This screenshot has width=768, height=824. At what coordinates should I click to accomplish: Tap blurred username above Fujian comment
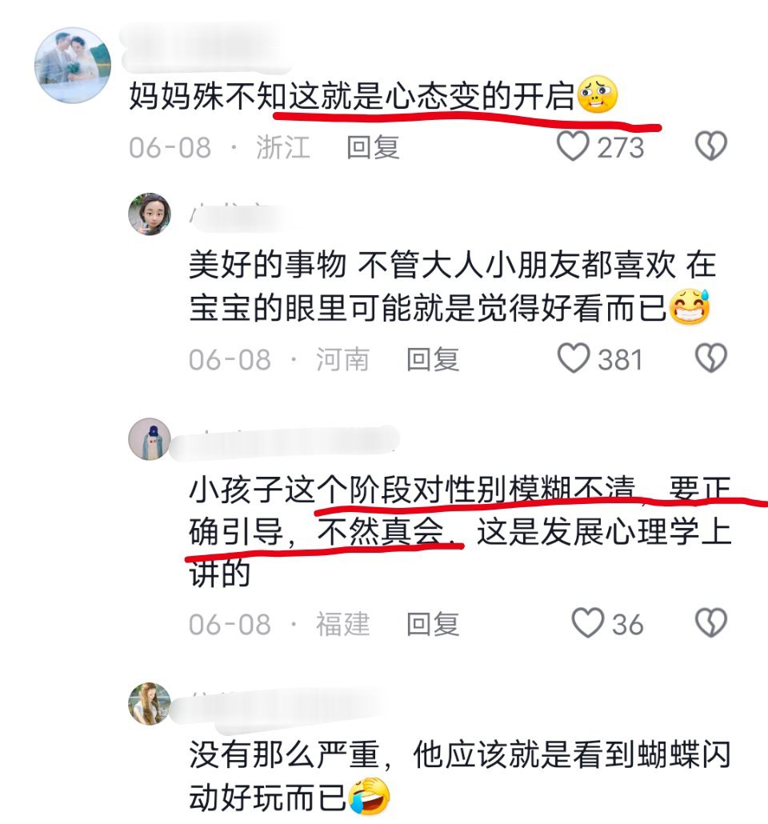284,442
